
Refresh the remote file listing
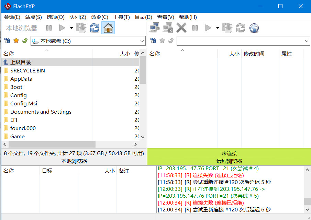tap(241, 28)
